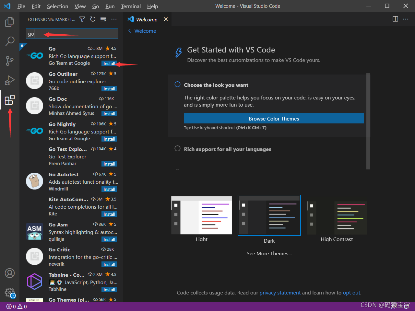The height and width of the screenshot is (311, 415).
Task: Click See More Themes link
Action: pos(269,253)
